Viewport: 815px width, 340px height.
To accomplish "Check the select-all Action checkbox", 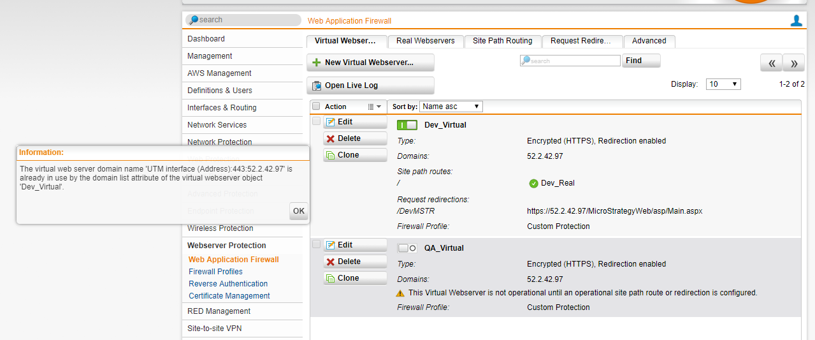I will tap(316, 107).
